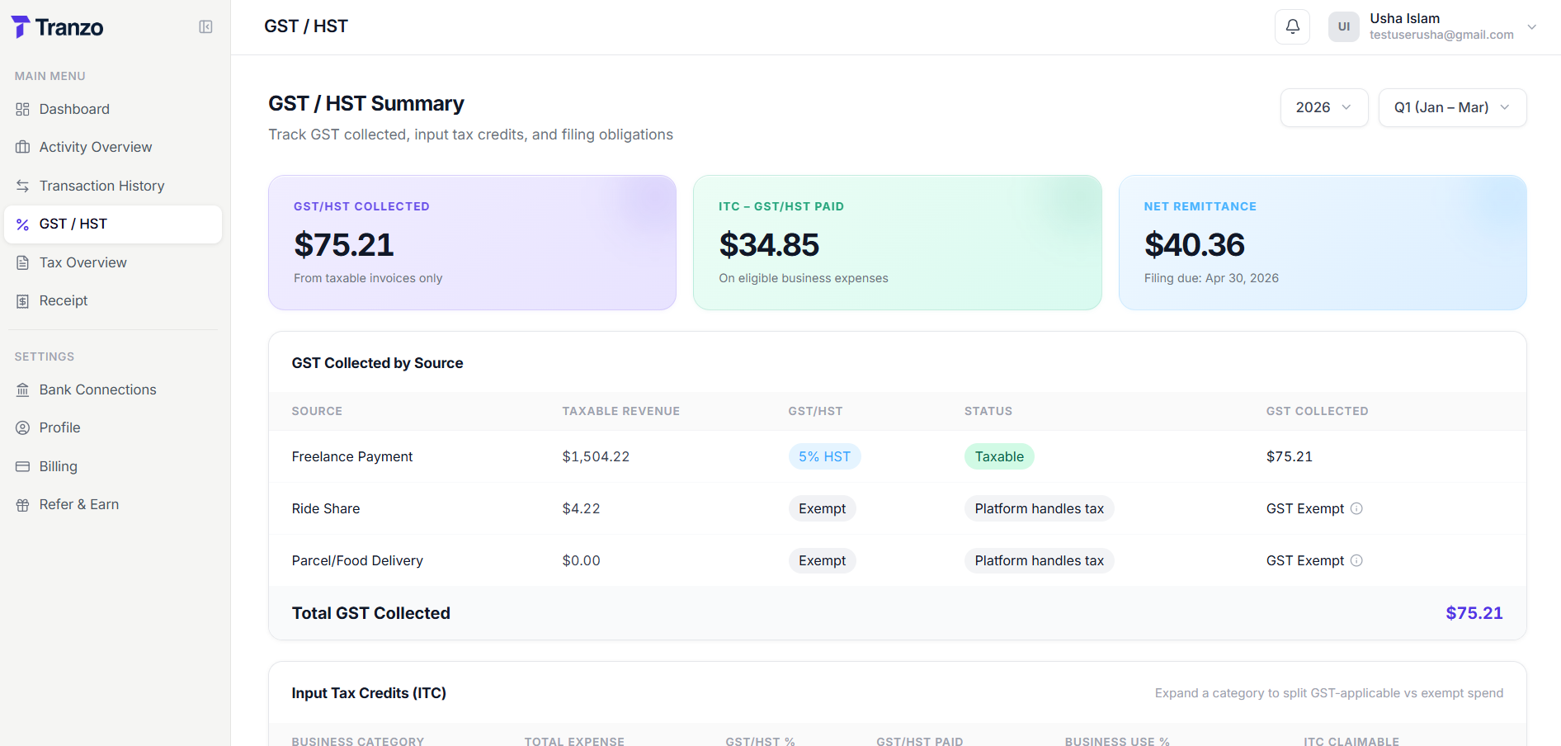
Task: Click the $1,504.22 taxable revenue value
Action: pos(596,456)
